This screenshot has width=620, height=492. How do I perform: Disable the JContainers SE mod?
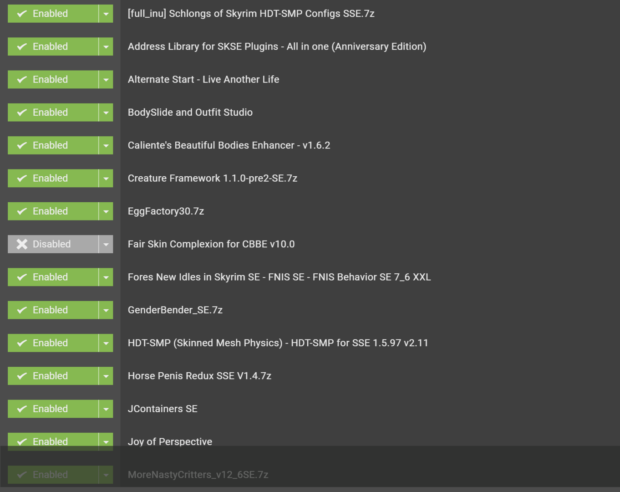(53, 409)
